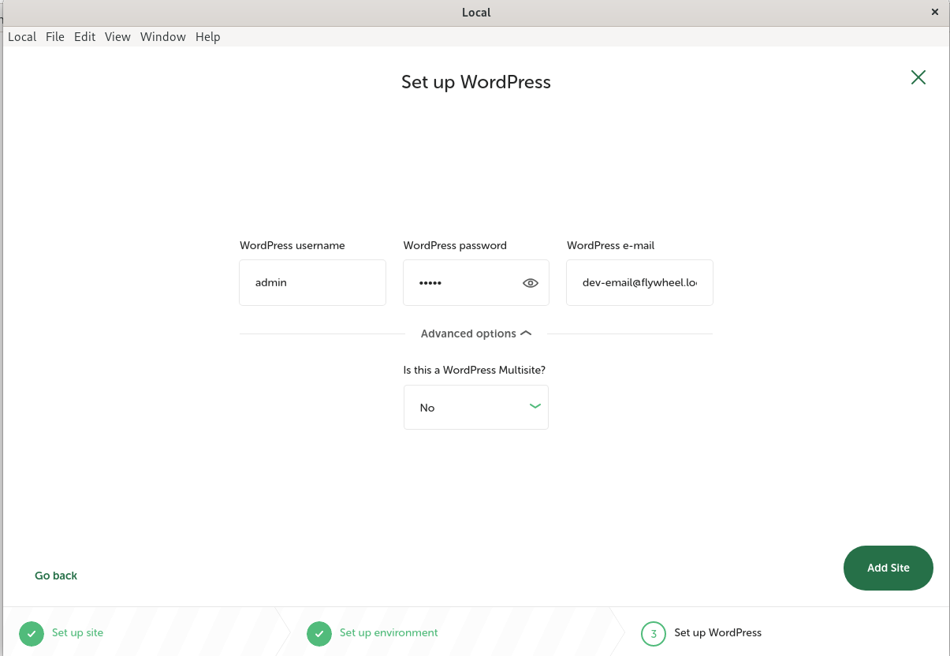Image resolution: width=950 pixels, height=656 pixels.
Task: Focus the WordPress username field
Action: coord(312,282)
